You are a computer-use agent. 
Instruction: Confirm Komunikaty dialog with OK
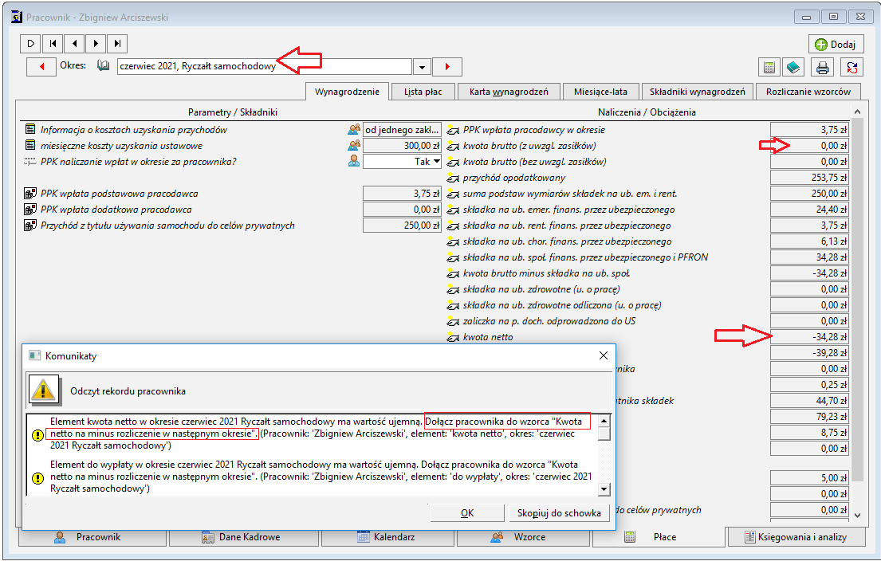click(x=467, y=512)
